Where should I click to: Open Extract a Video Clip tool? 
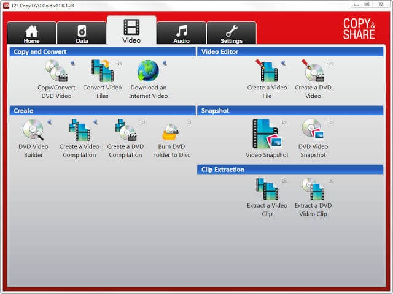click(267, 197)
